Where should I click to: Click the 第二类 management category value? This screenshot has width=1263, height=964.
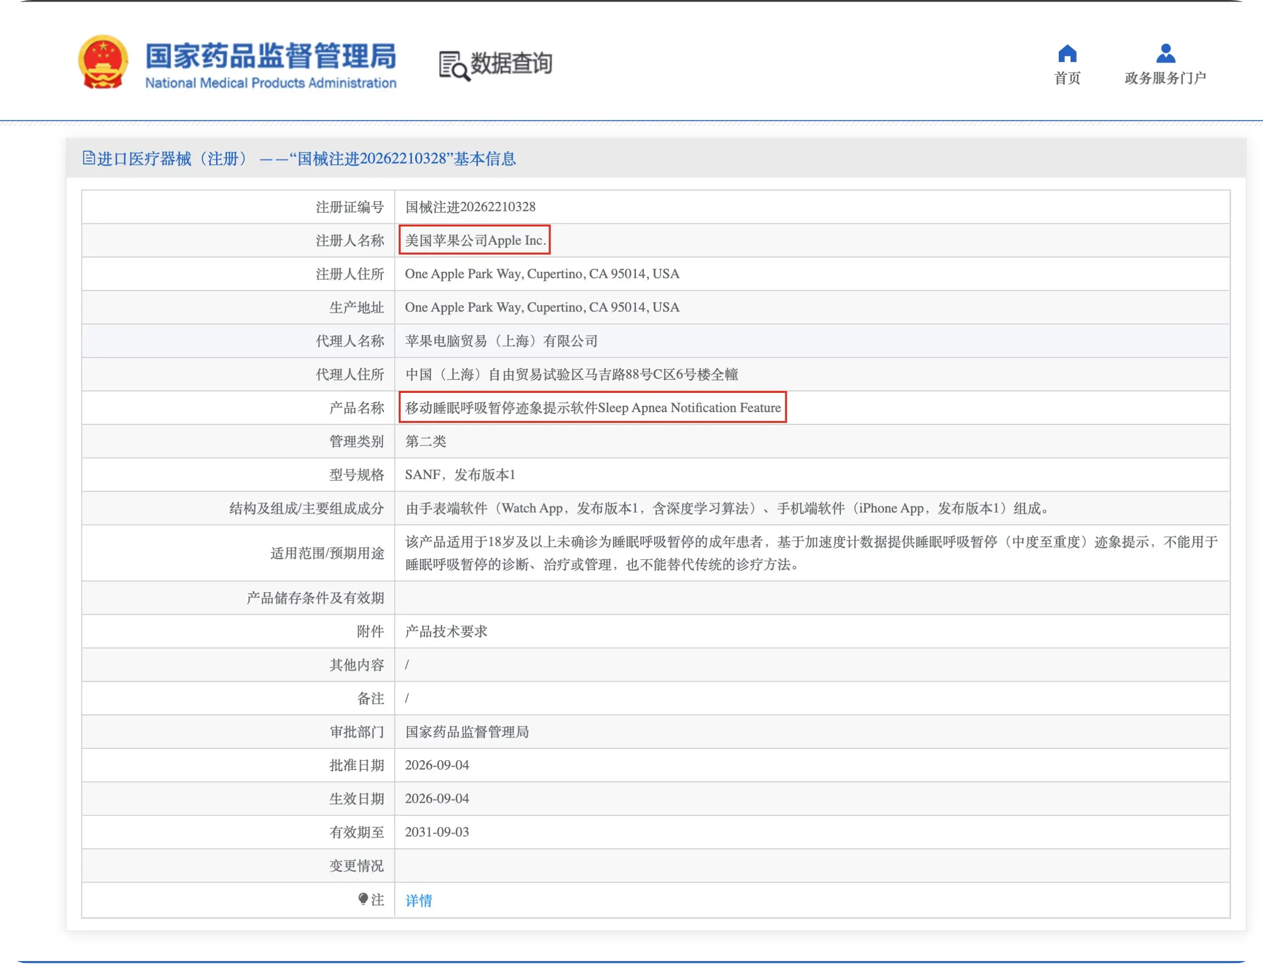pos(426,441)
